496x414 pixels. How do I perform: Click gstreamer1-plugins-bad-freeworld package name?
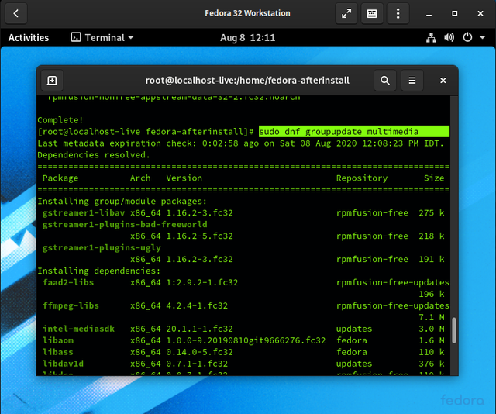pos(125,224)
